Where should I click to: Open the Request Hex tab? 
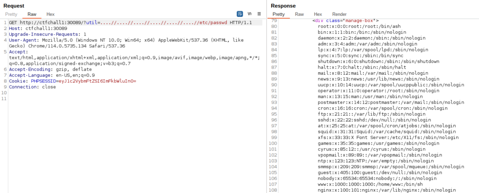(x=51, y=14)
